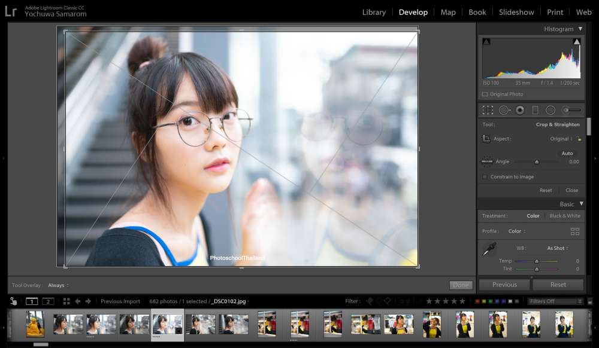599x348 pixels.
Task: Enable Constrain to Image checkbox
Action: point(485,177)
